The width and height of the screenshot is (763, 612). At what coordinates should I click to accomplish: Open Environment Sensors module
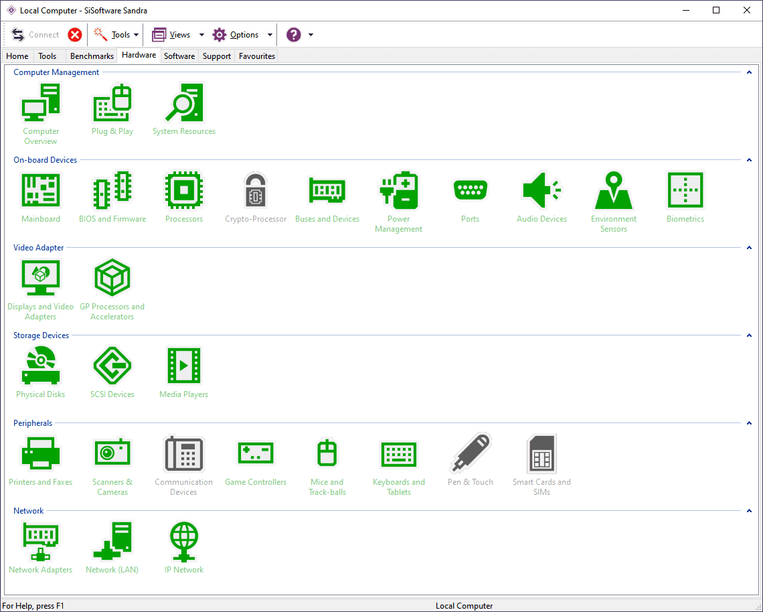614,201
